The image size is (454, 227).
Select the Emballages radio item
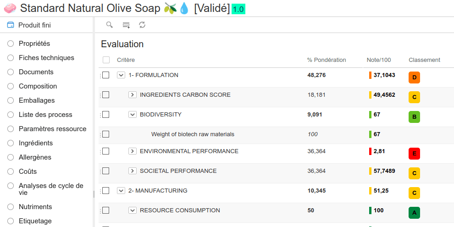pos(11,100)
